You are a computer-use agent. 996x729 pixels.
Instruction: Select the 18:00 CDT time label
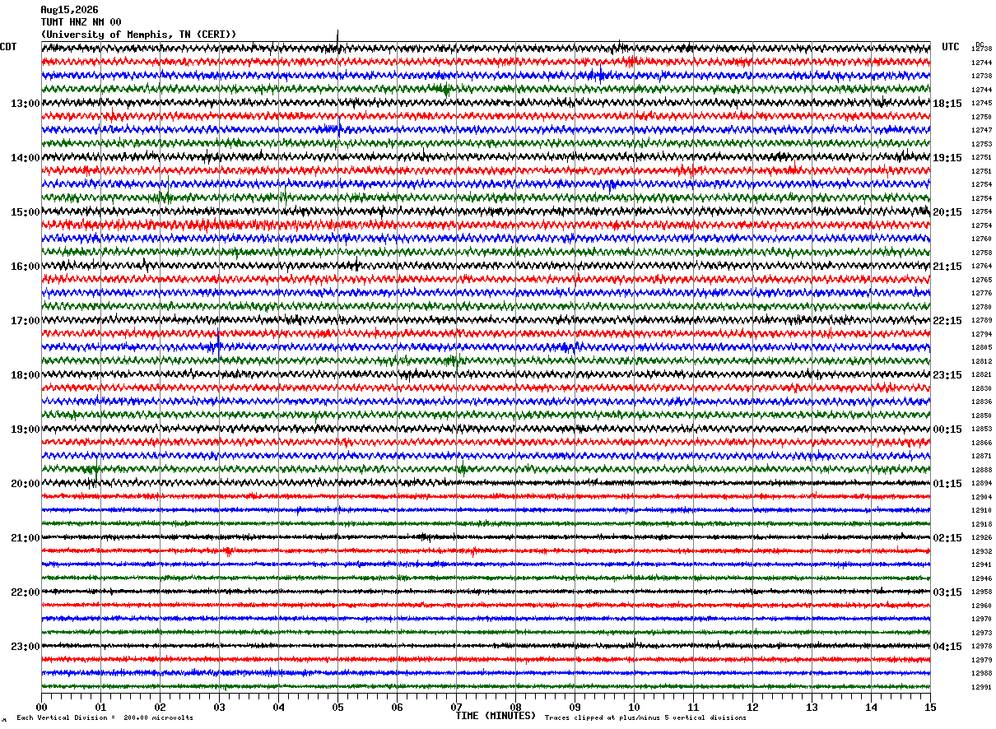(x=25, y=375)
